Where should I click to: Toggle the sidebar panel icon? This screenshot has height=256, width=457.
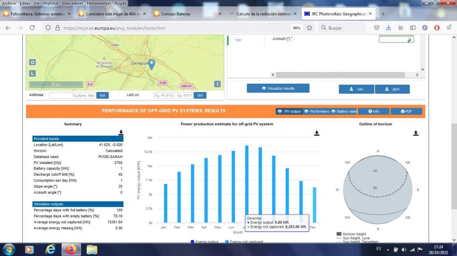pos(413,28)
